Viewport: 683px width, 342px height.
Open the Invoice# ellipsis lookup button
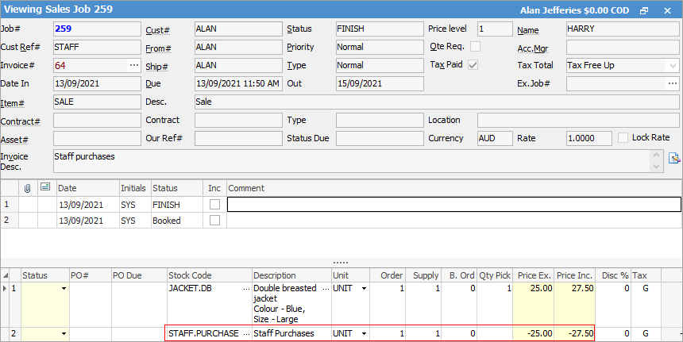point(133,65)
